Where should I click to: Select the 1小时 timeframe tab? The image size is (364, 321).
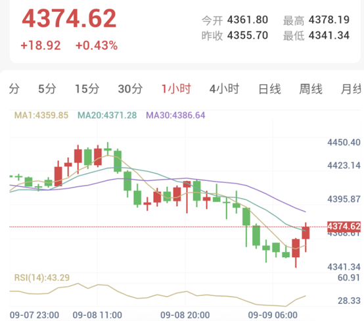point(176,89)
